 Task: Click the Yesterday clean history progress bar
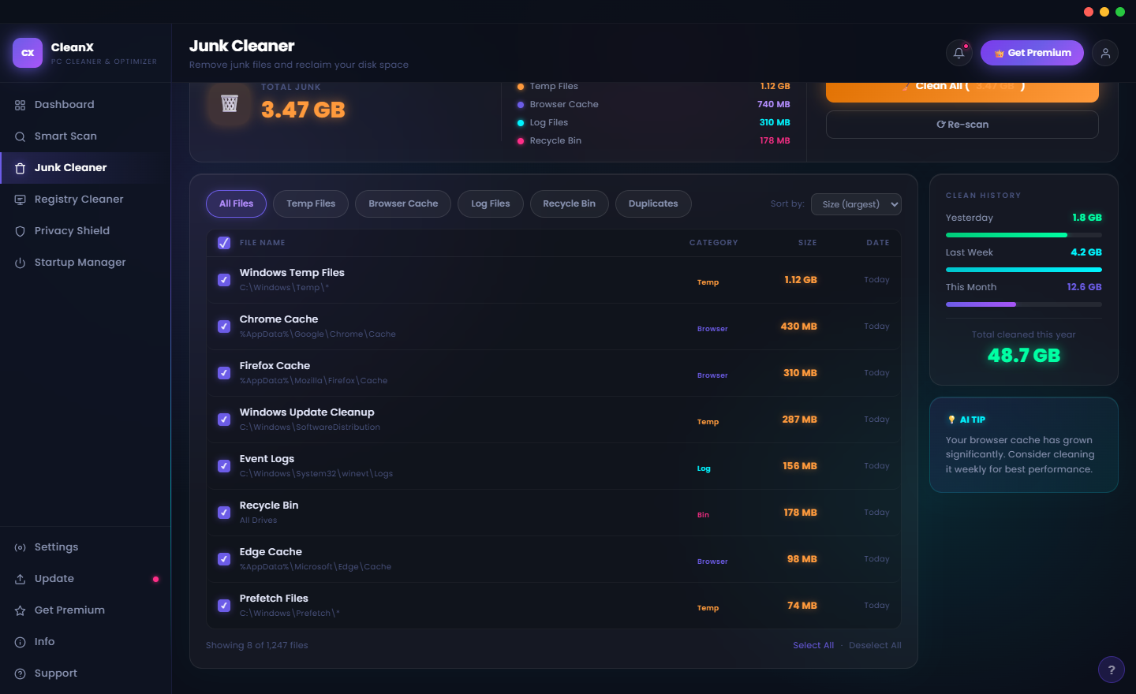click(x=1024, y=235)
